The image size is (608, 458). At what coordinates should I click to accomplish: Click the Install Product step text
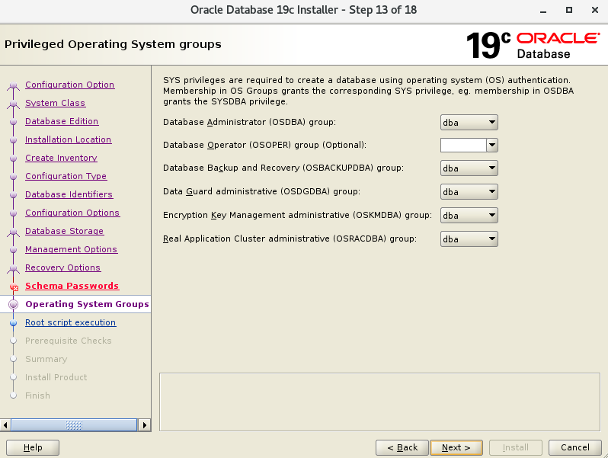pos(56,377)
